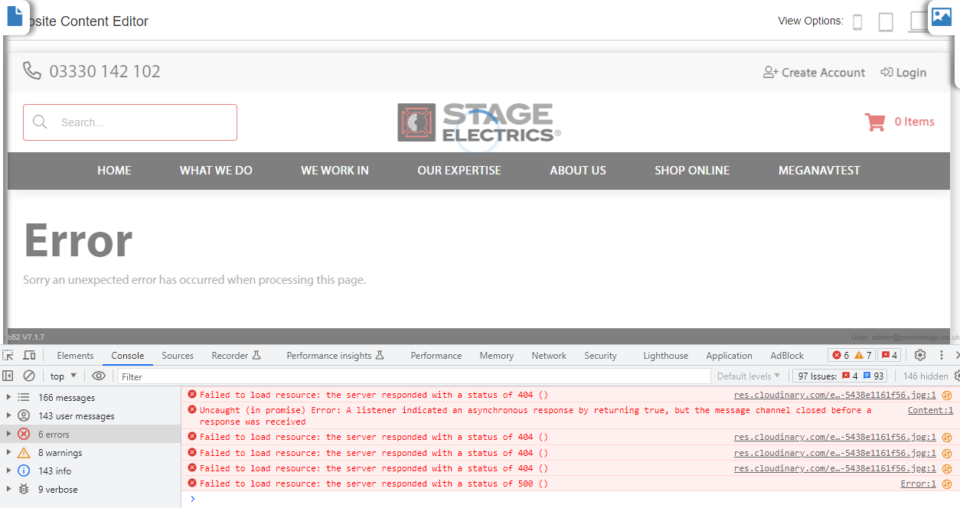Open the Default levels dropdown
Screen dimensions: 960x508
pyautogui.click(x=748, y=376)
